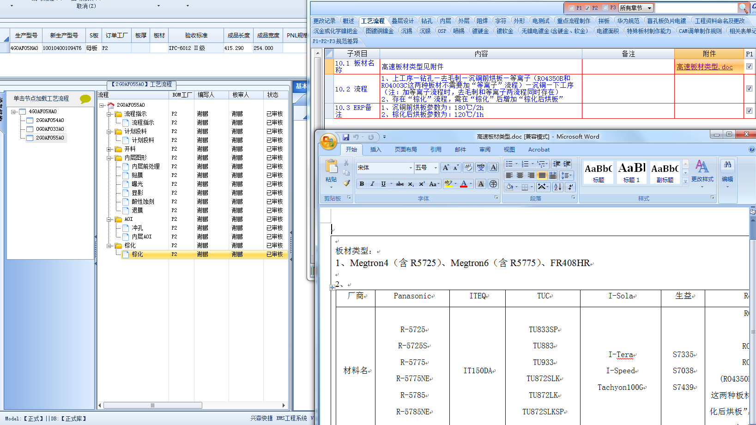The image size is (756, 425).
Task: Click the magnifier search icon at top right
Action: [743, 8]
